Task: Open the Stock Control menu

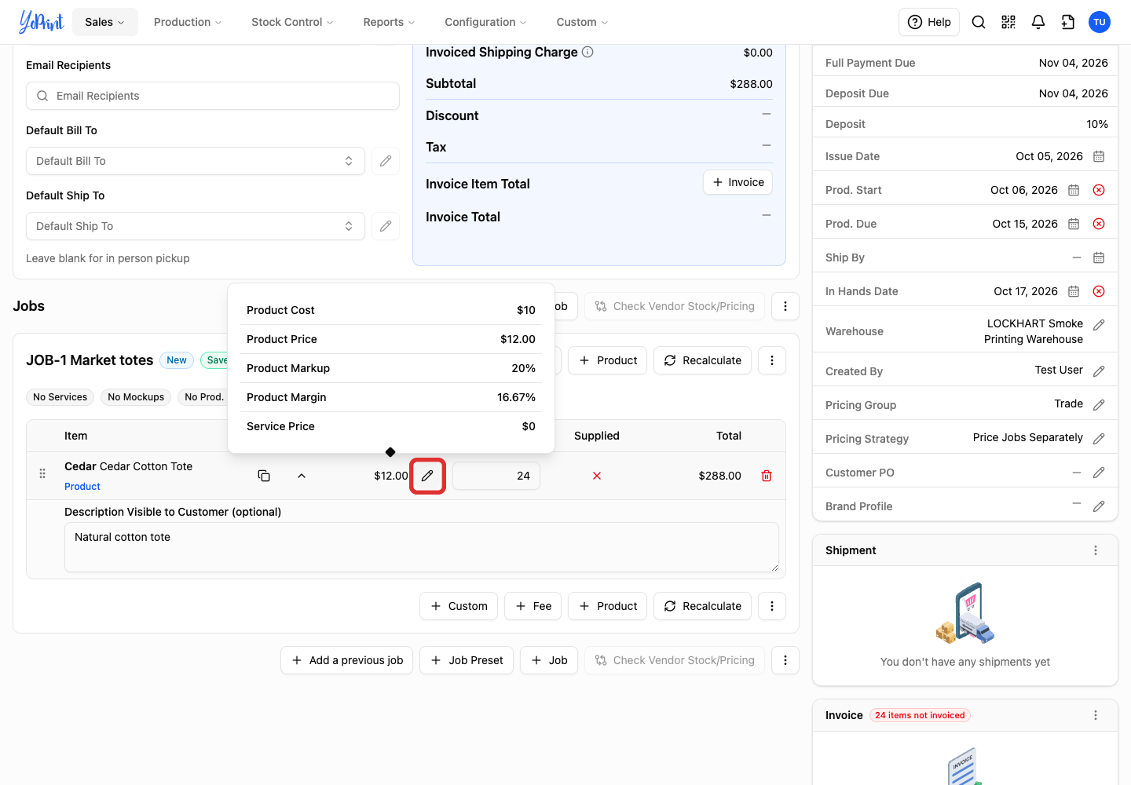Action: pyautogui.click(x=292, y=22)
